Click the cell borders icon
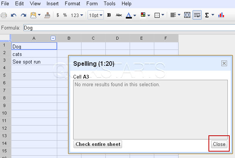The width and height of the screenshot is (235, 158). 157,15
